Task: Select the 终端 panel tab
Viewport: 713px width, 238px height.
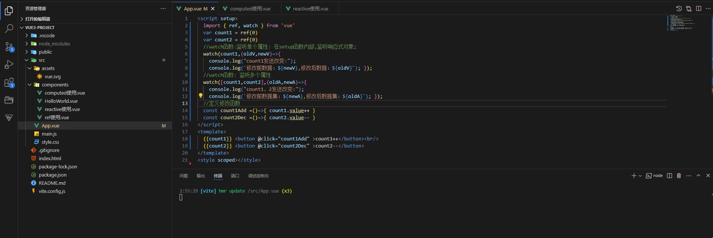Action: tap(218, 176)
